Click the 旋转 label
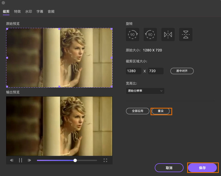The image size is (221, 176). (129, 23)
